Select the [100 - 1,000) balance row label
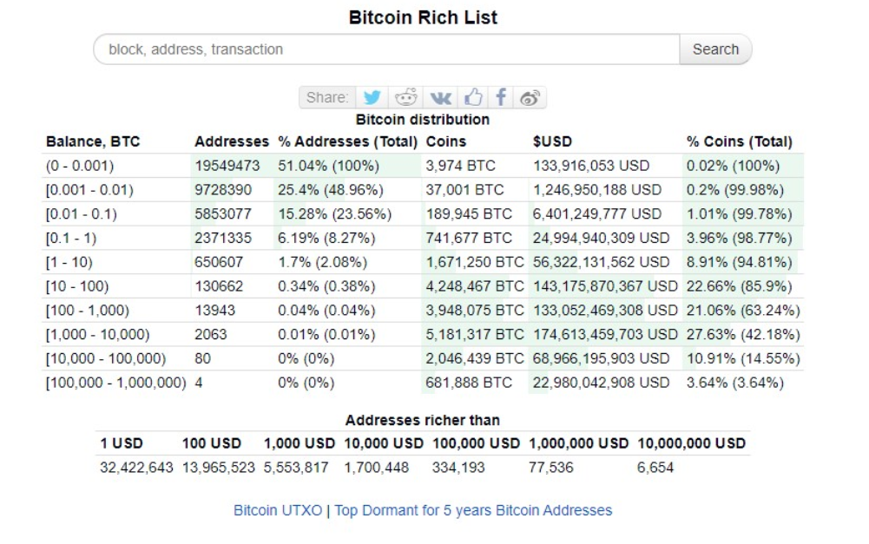 pyautogui.click(x=88, y=311)
